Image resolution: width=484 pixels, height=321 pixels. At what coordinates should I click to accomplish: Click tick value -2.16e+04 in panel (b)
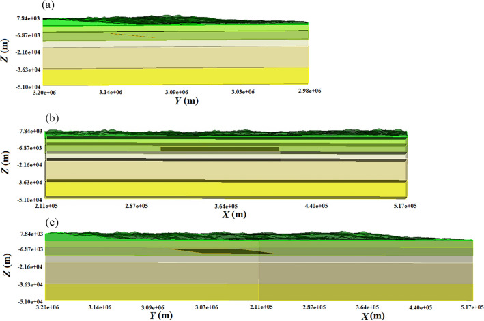[x=29, y=165]
